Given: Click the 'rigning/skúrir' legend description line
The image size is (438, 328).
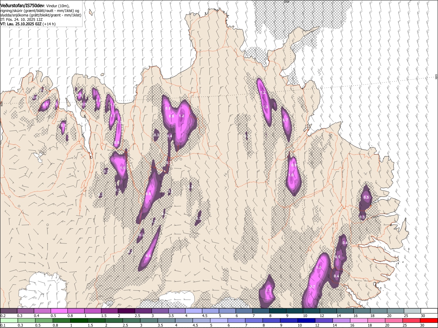Looking at the screenshot, I should tap(40, 11).
